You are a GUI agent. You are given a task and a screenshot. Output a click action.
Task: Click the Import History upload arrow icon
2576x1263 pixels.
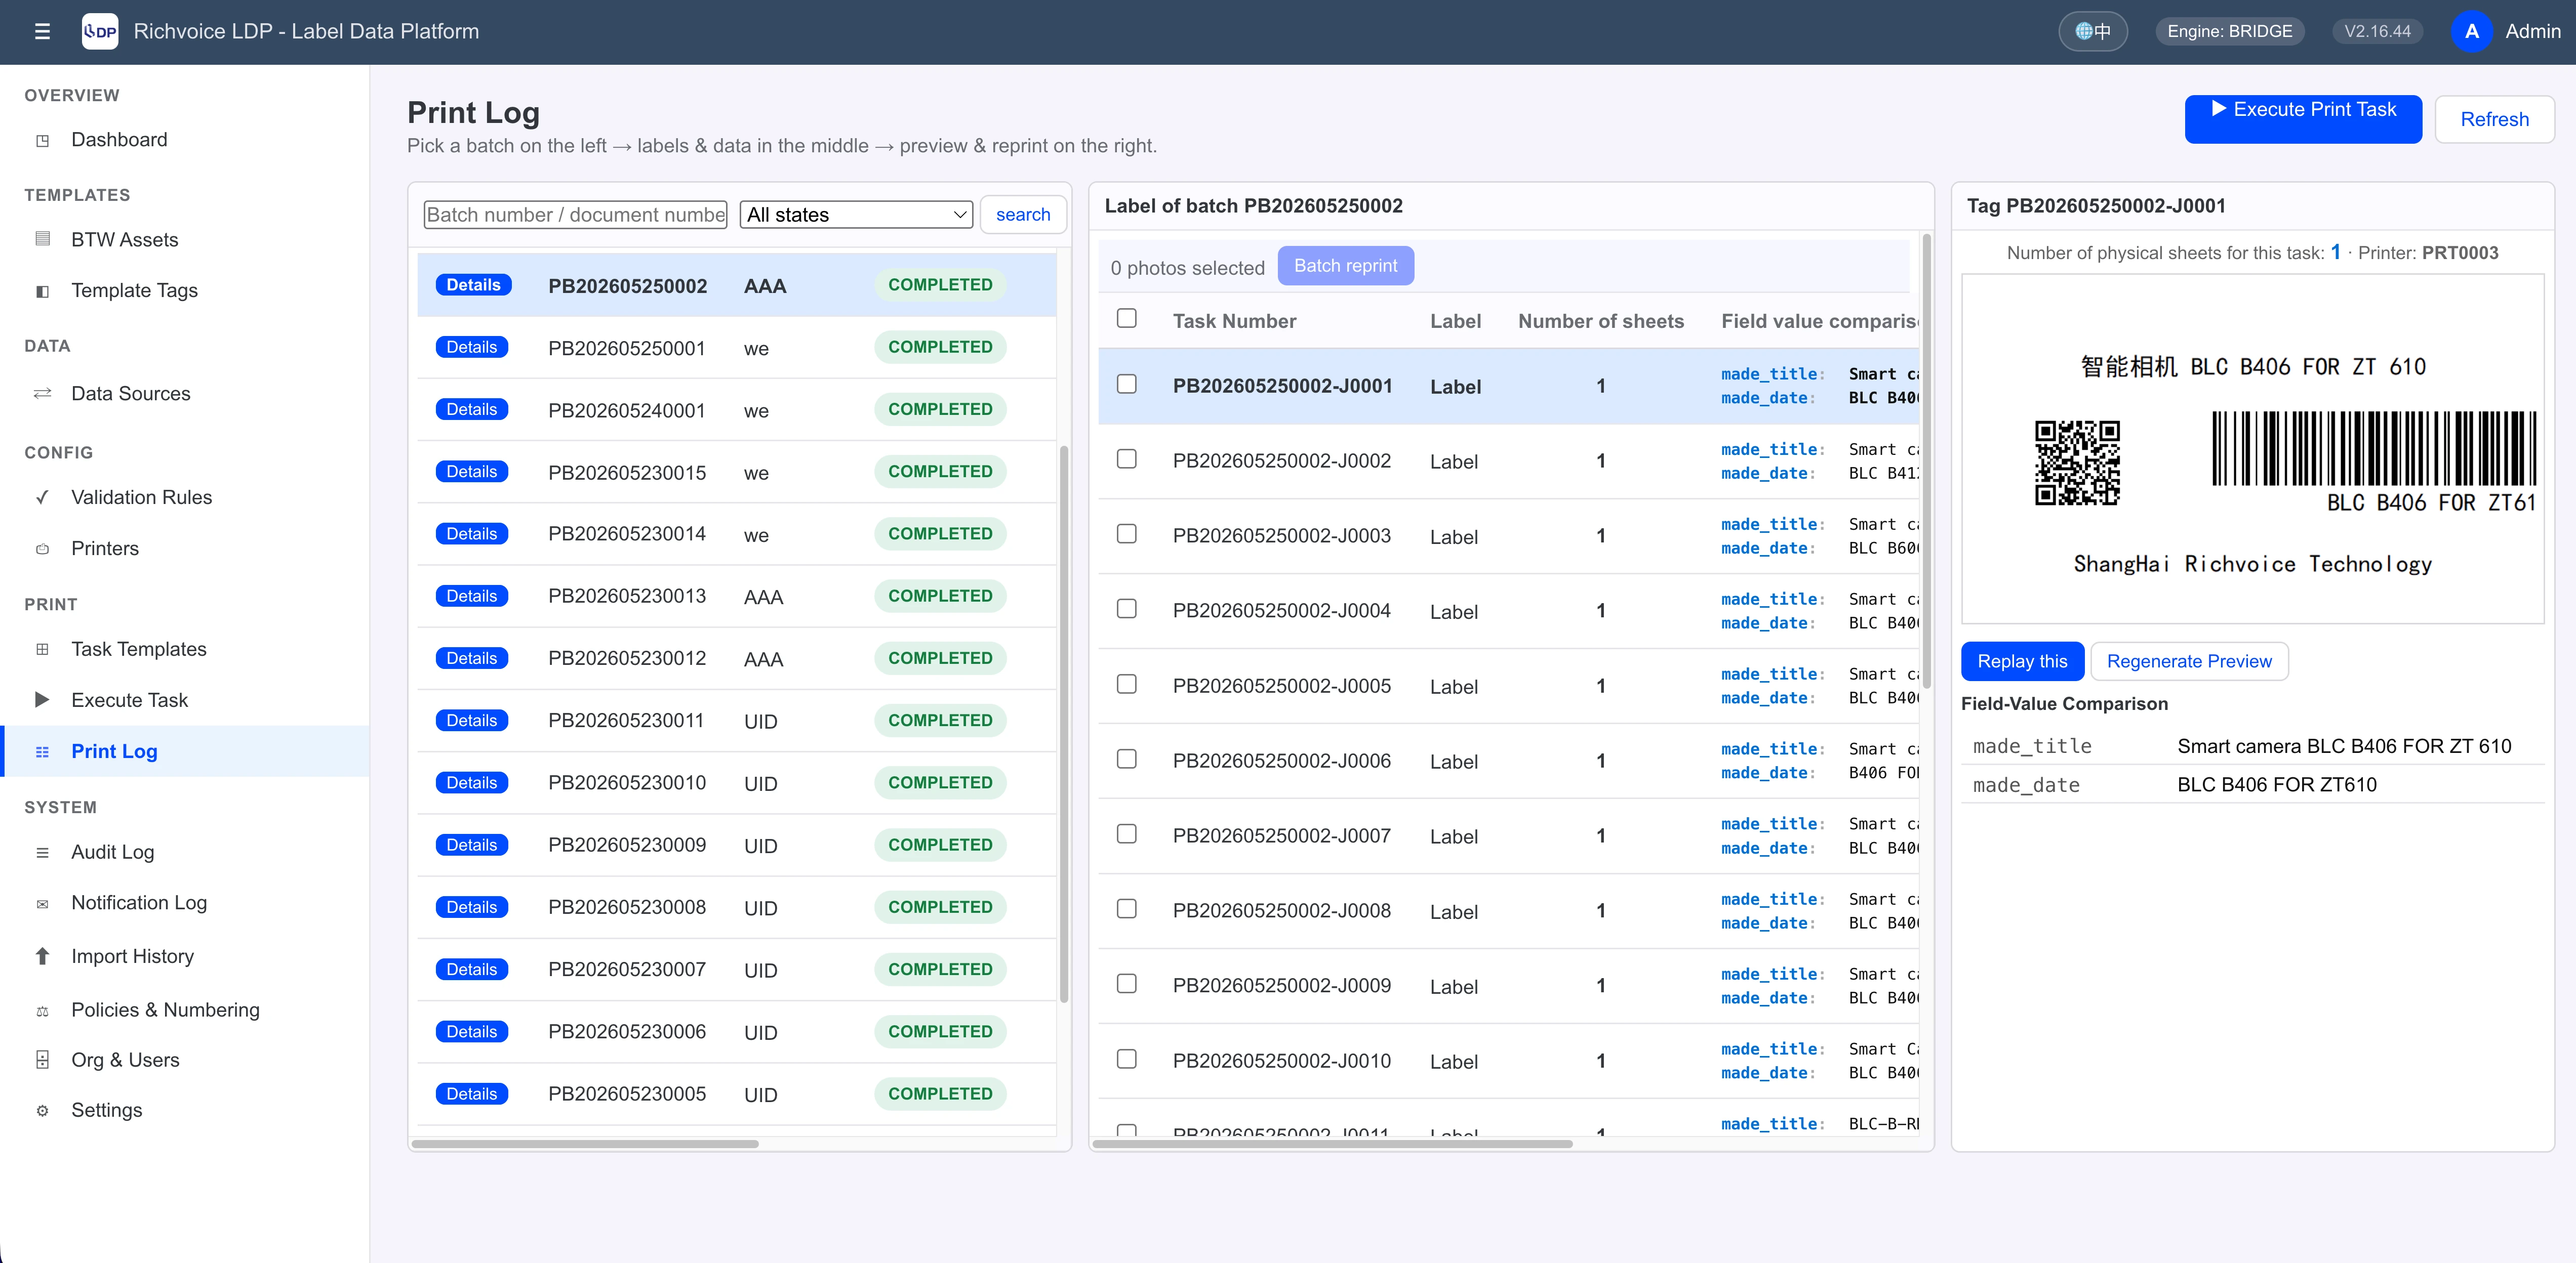[42, 956]
